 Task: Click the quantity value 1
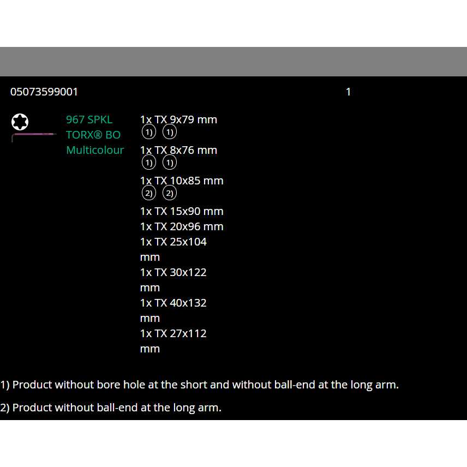(348, 92)
